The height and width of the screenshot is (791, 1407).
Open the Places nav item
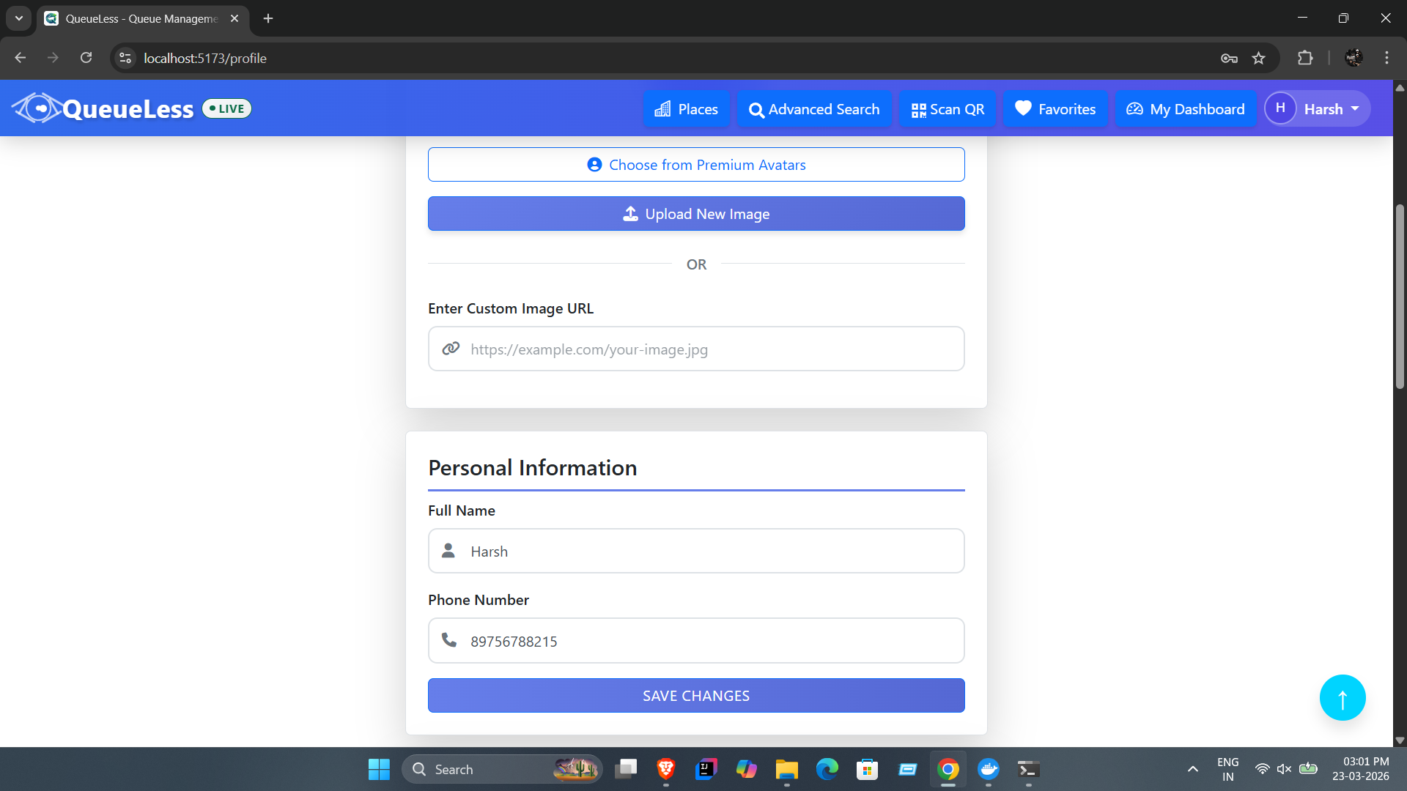pos(686,109)
